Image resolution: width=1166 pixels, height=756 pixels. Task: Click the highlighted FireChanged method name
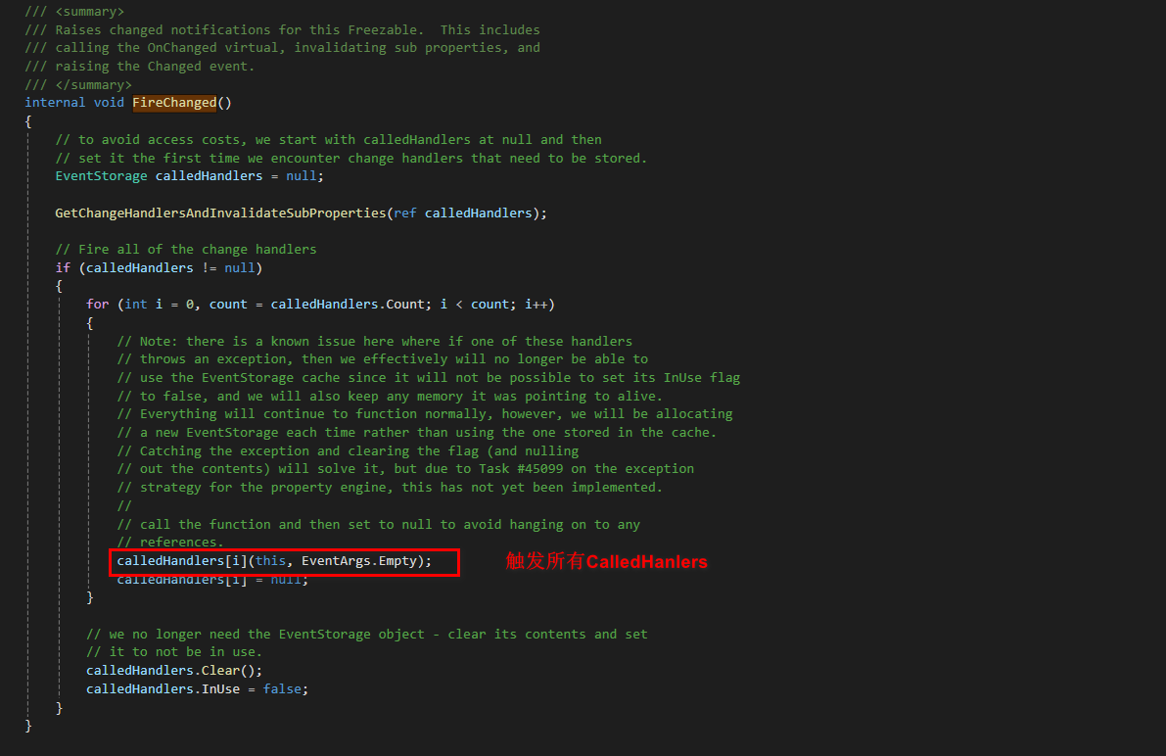pyautogui.click(x=174, y=103)
